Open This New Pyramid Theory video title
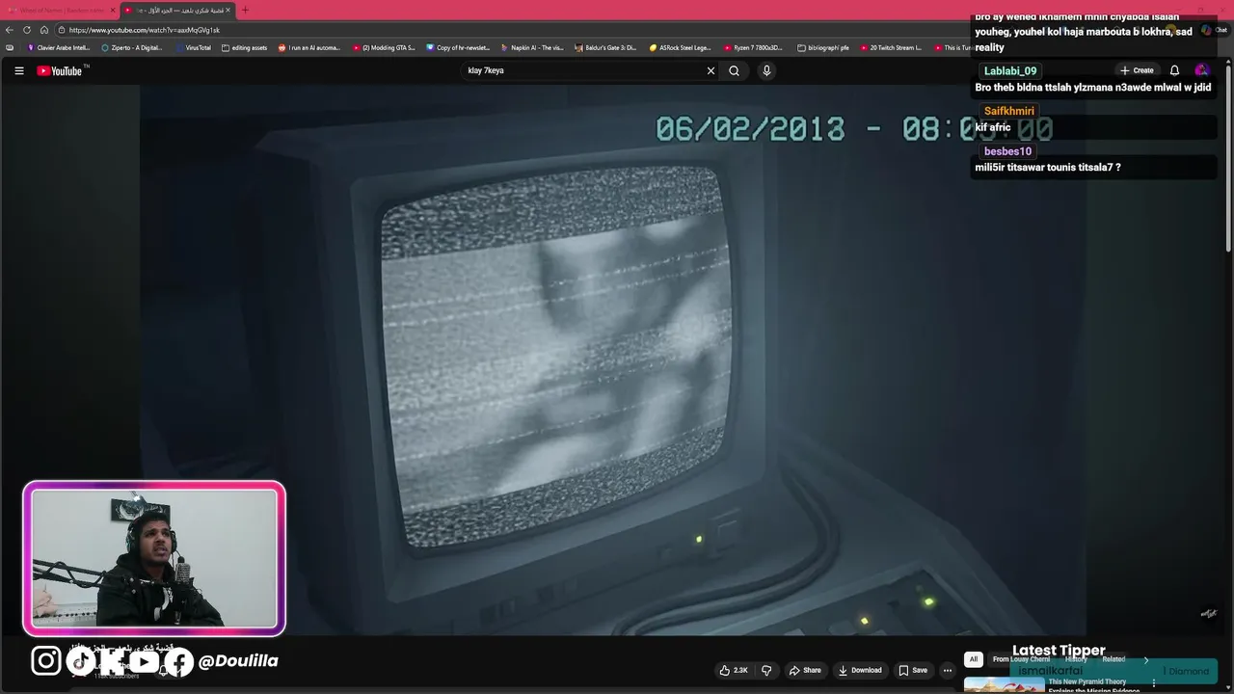Screen dimensions: 1234x694 pos(1093,685)
